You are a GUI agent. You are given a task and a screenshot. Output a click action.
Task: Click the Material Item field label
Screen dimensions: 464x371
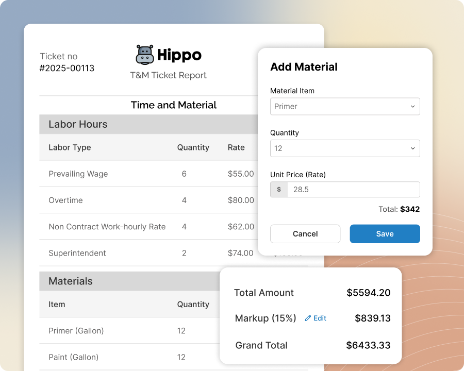292,91
